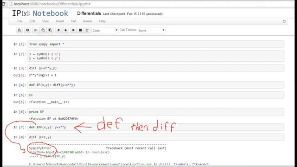Click cell In [1] from sympy import
297x167 pixels.
[156, 44]
